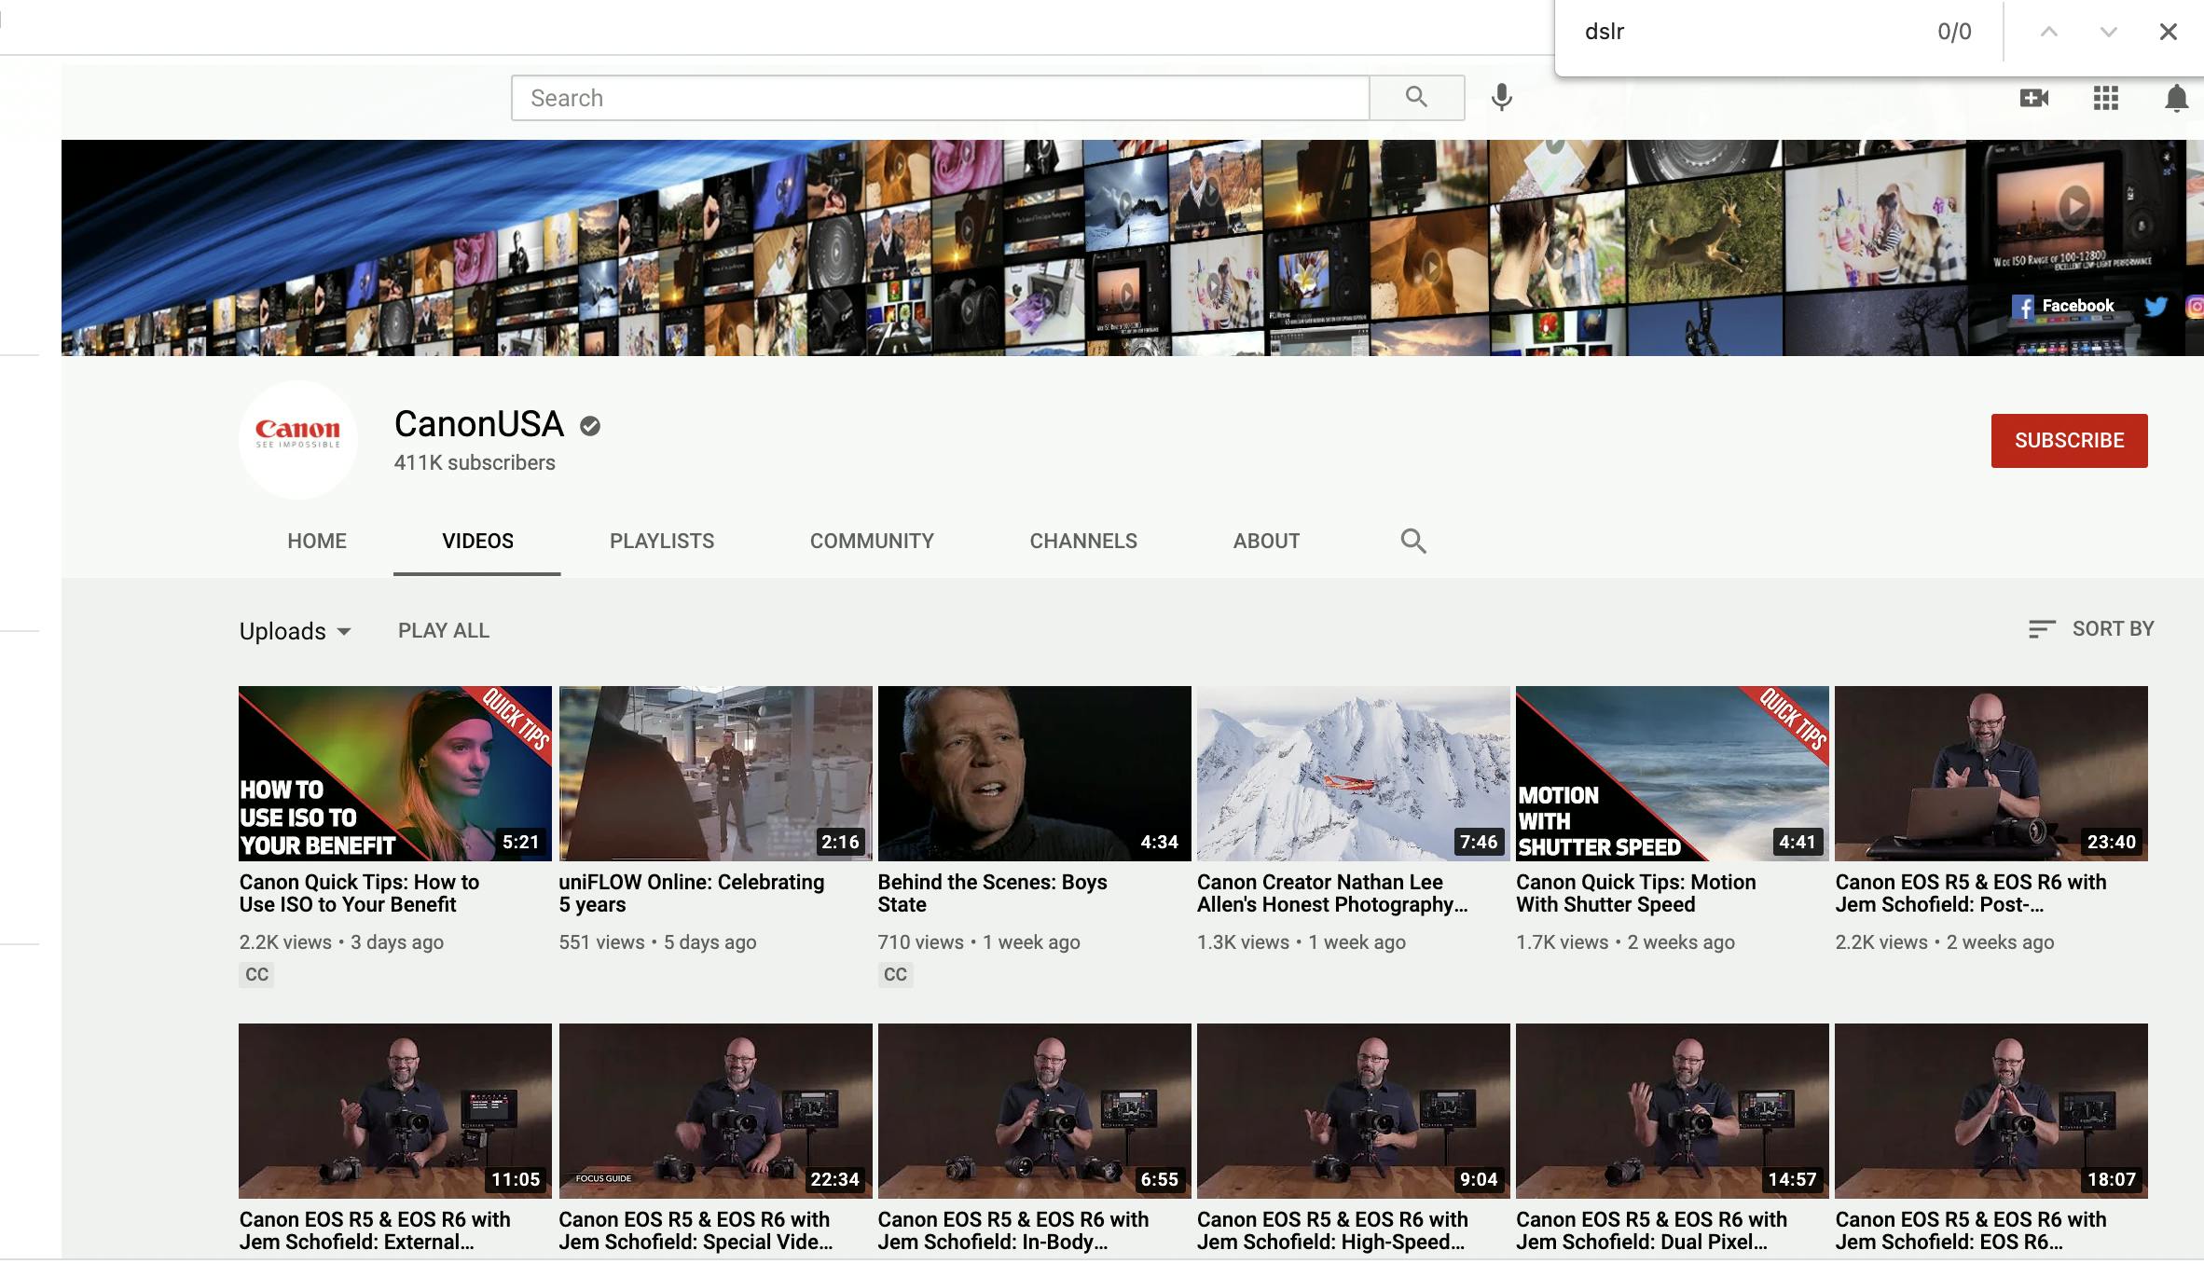The image size is (2204, 1264).
Task: Activate voice search microphone icon
Action: click(x=1501, y=98)
